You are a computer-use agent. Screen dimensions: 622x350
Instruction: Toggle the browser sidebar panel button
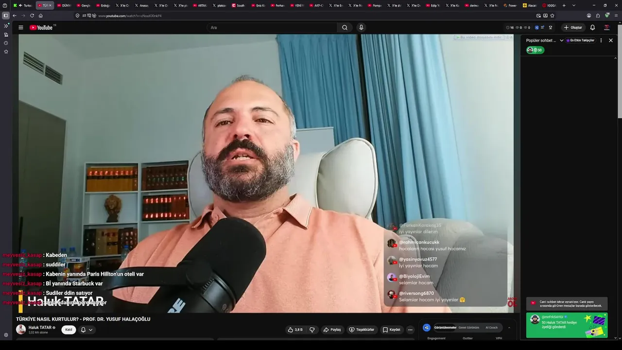coord(6,16)
